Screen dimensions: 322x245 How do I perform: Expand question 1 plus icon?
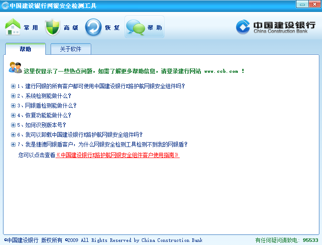coord(13,86)
